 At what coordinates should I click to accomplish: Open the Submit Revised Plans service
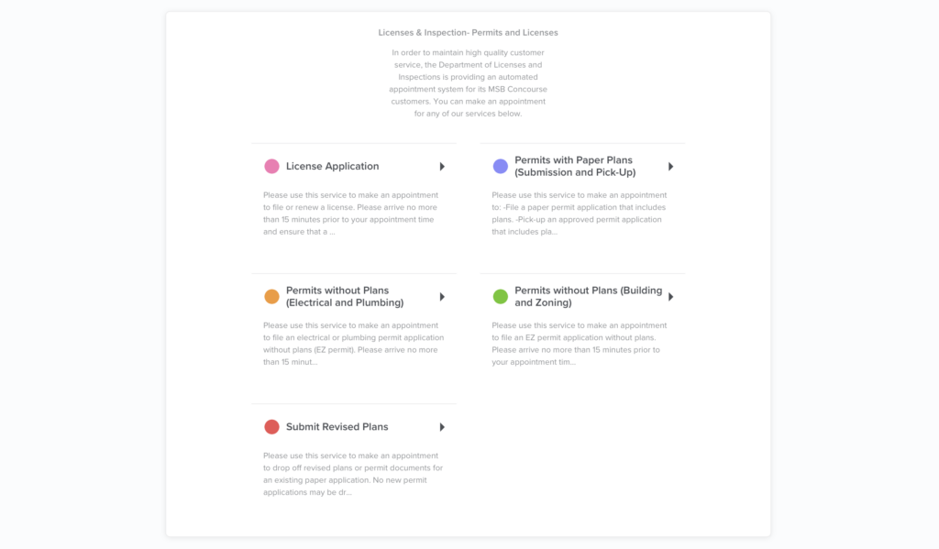pyautogui.click(x=337, y=427)
